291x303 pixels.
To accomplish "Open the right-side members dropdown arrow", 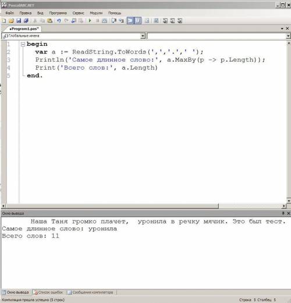I will coord(288,36).
